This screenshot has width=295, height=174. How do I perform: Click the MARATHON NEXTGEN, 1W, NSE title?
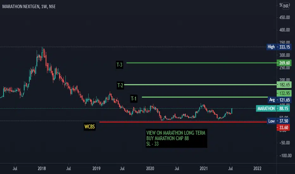pyautogui.click(x=29, y=7)
